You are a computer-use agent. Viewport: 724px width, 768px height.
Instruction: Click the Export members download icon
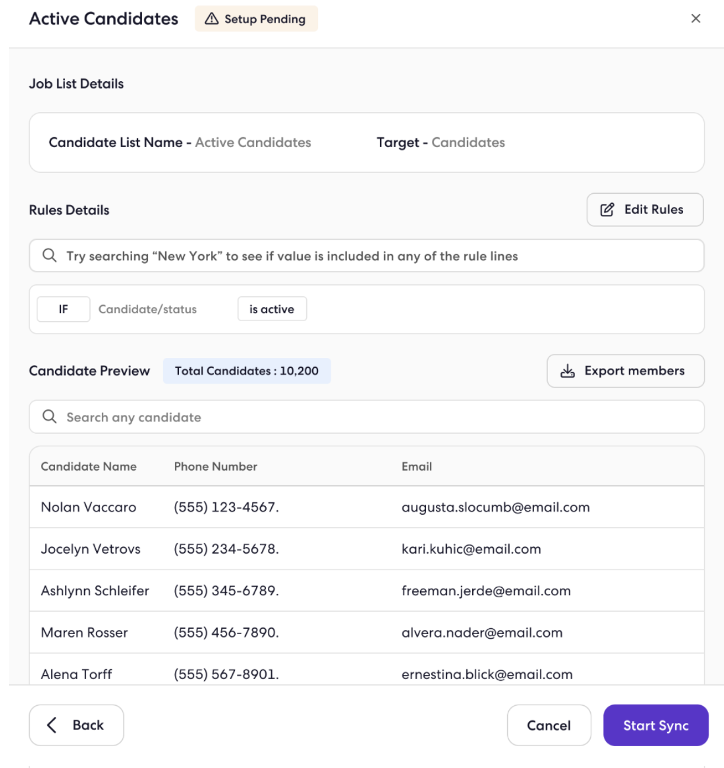[x=568, y=371]
